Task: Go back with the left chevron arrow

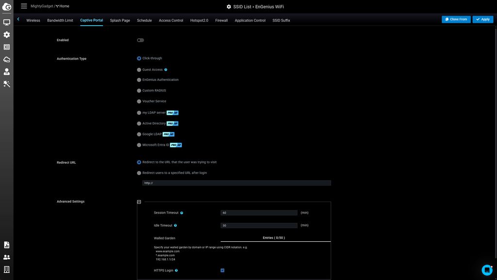Action: tap(18, 19)
